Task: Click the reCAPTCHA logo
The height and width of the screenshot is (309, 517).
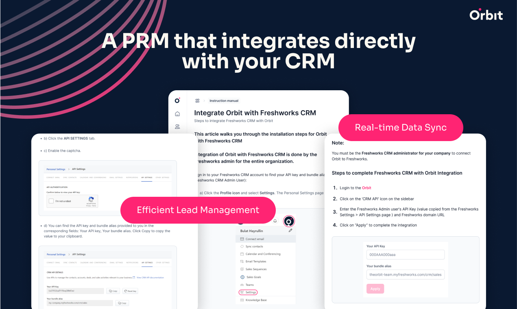Action: point(91,200)
